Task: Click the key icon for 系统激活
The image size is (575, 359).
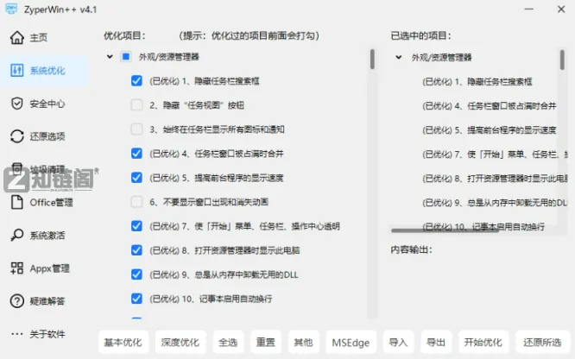Action: (17, 235)
